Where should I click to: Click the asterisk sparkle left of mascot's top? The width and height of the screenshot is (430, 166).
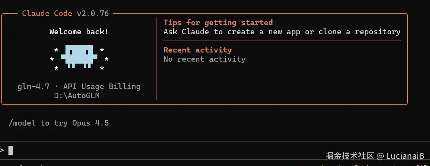coord(56,51)
